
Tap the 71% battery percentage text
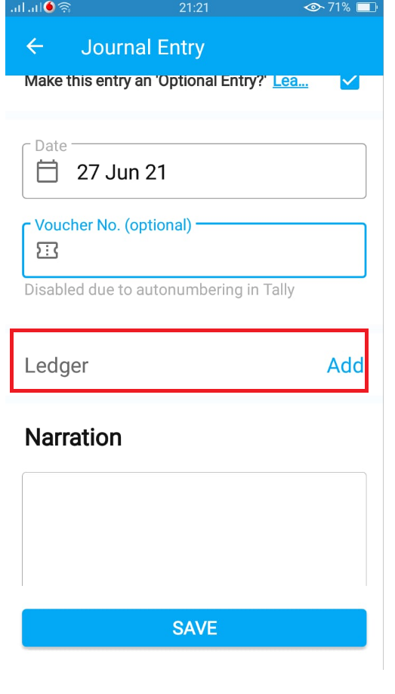(x=339, y=8)
